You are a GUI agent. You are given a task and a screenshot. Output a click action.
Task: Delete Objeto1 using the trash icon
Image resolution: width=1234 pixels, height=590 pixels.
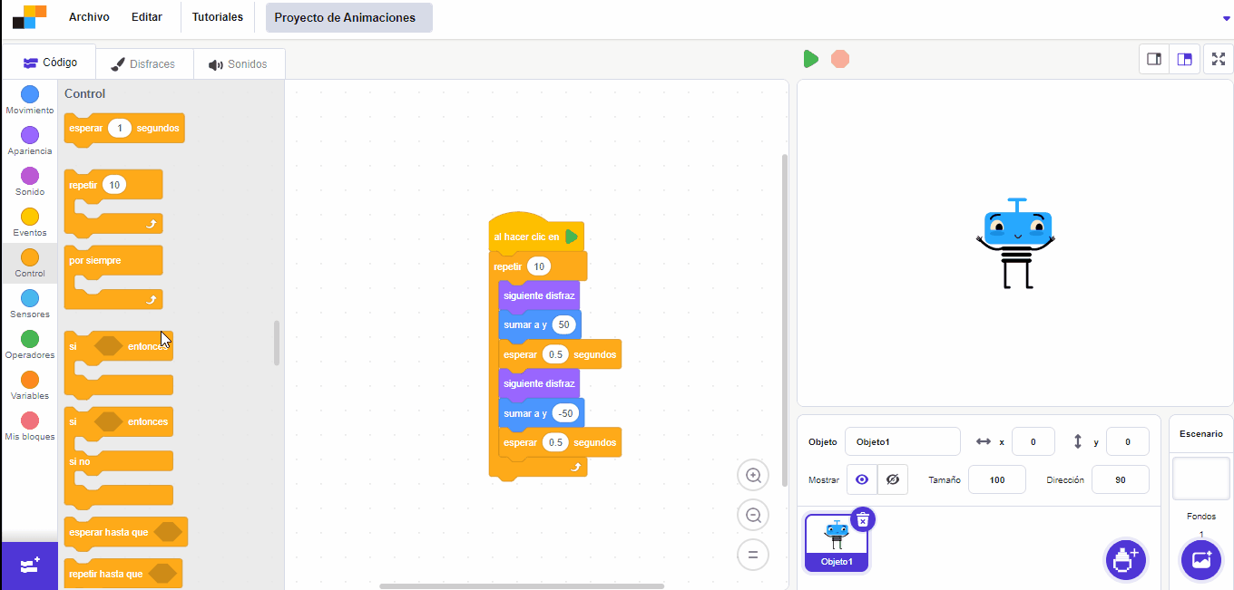863,519
